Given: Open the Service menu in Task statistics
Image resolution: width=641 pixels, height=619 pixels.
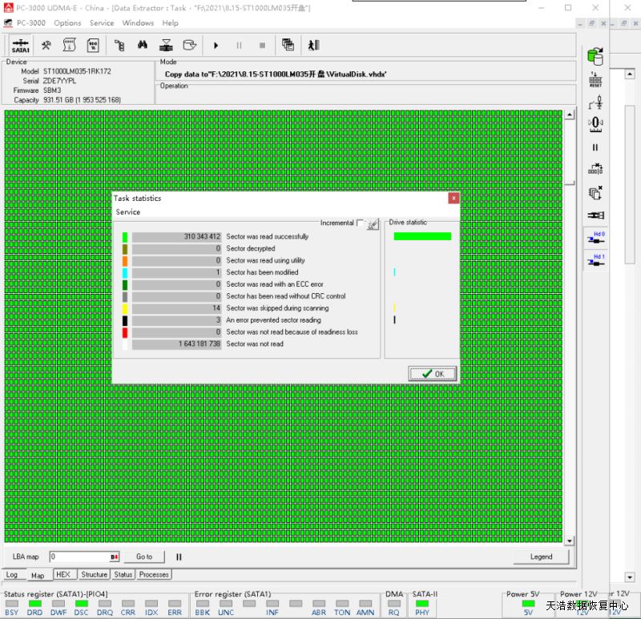Looking at the screenshot, I should (128, 212).
